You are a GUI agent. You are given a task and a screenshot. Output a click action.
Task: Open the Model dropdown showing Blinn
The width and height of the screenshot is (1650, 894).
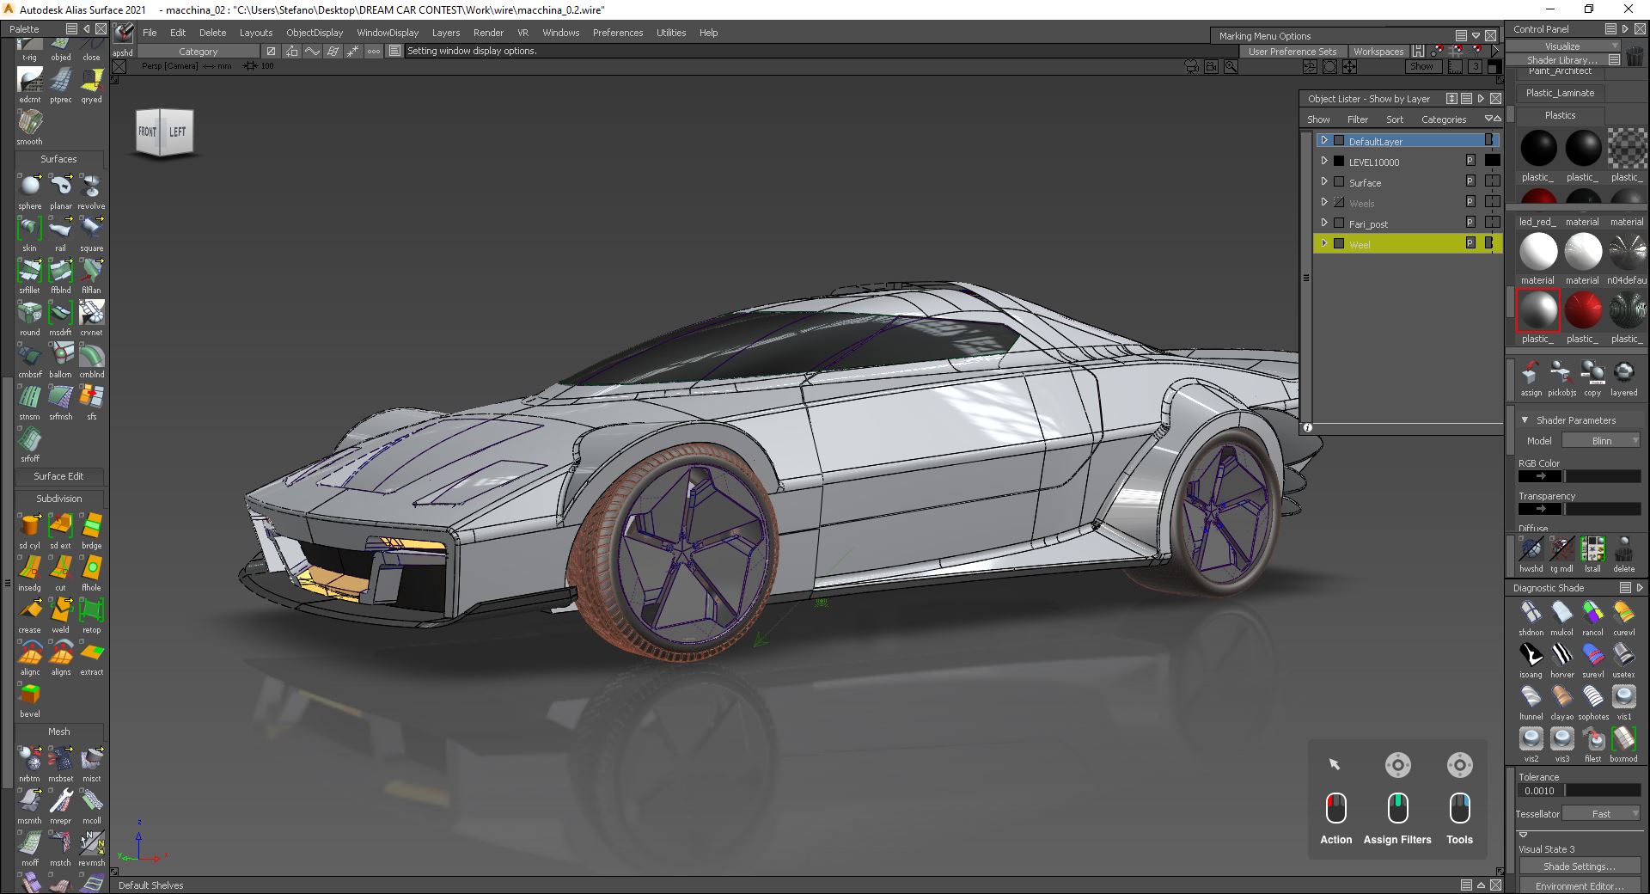[1602, 440]
